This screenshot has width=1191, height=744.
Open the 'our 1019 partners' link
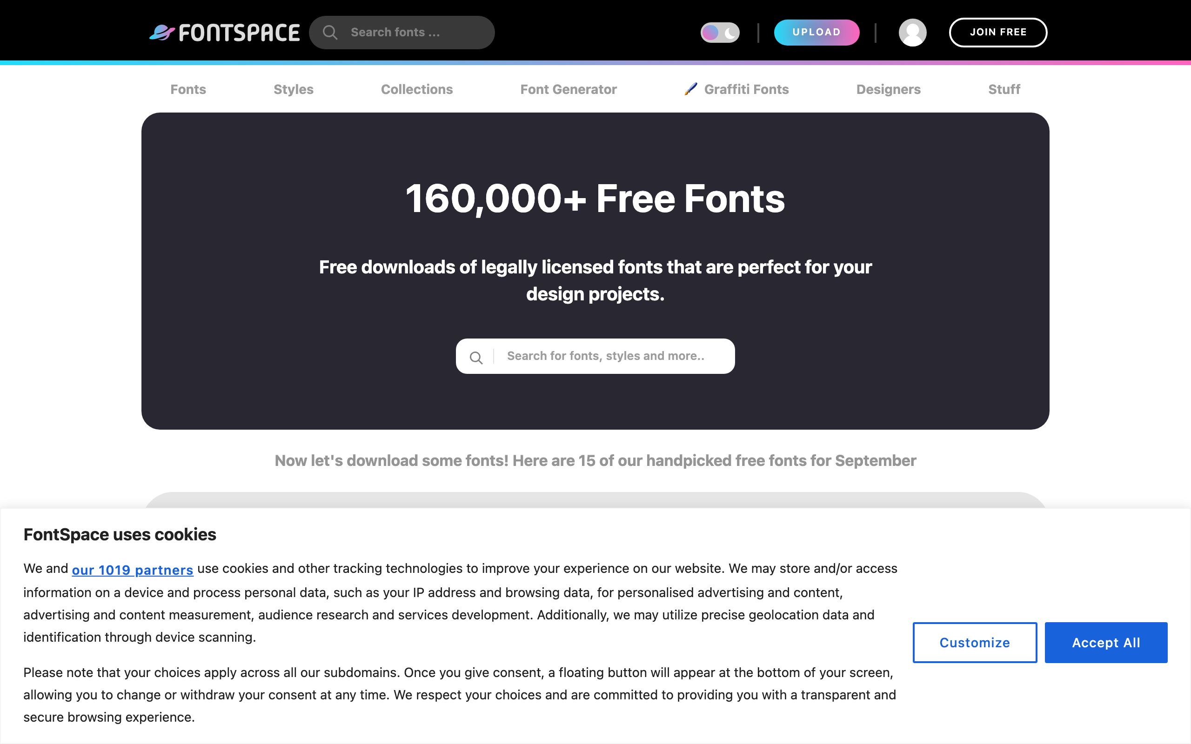pos(133,570)
